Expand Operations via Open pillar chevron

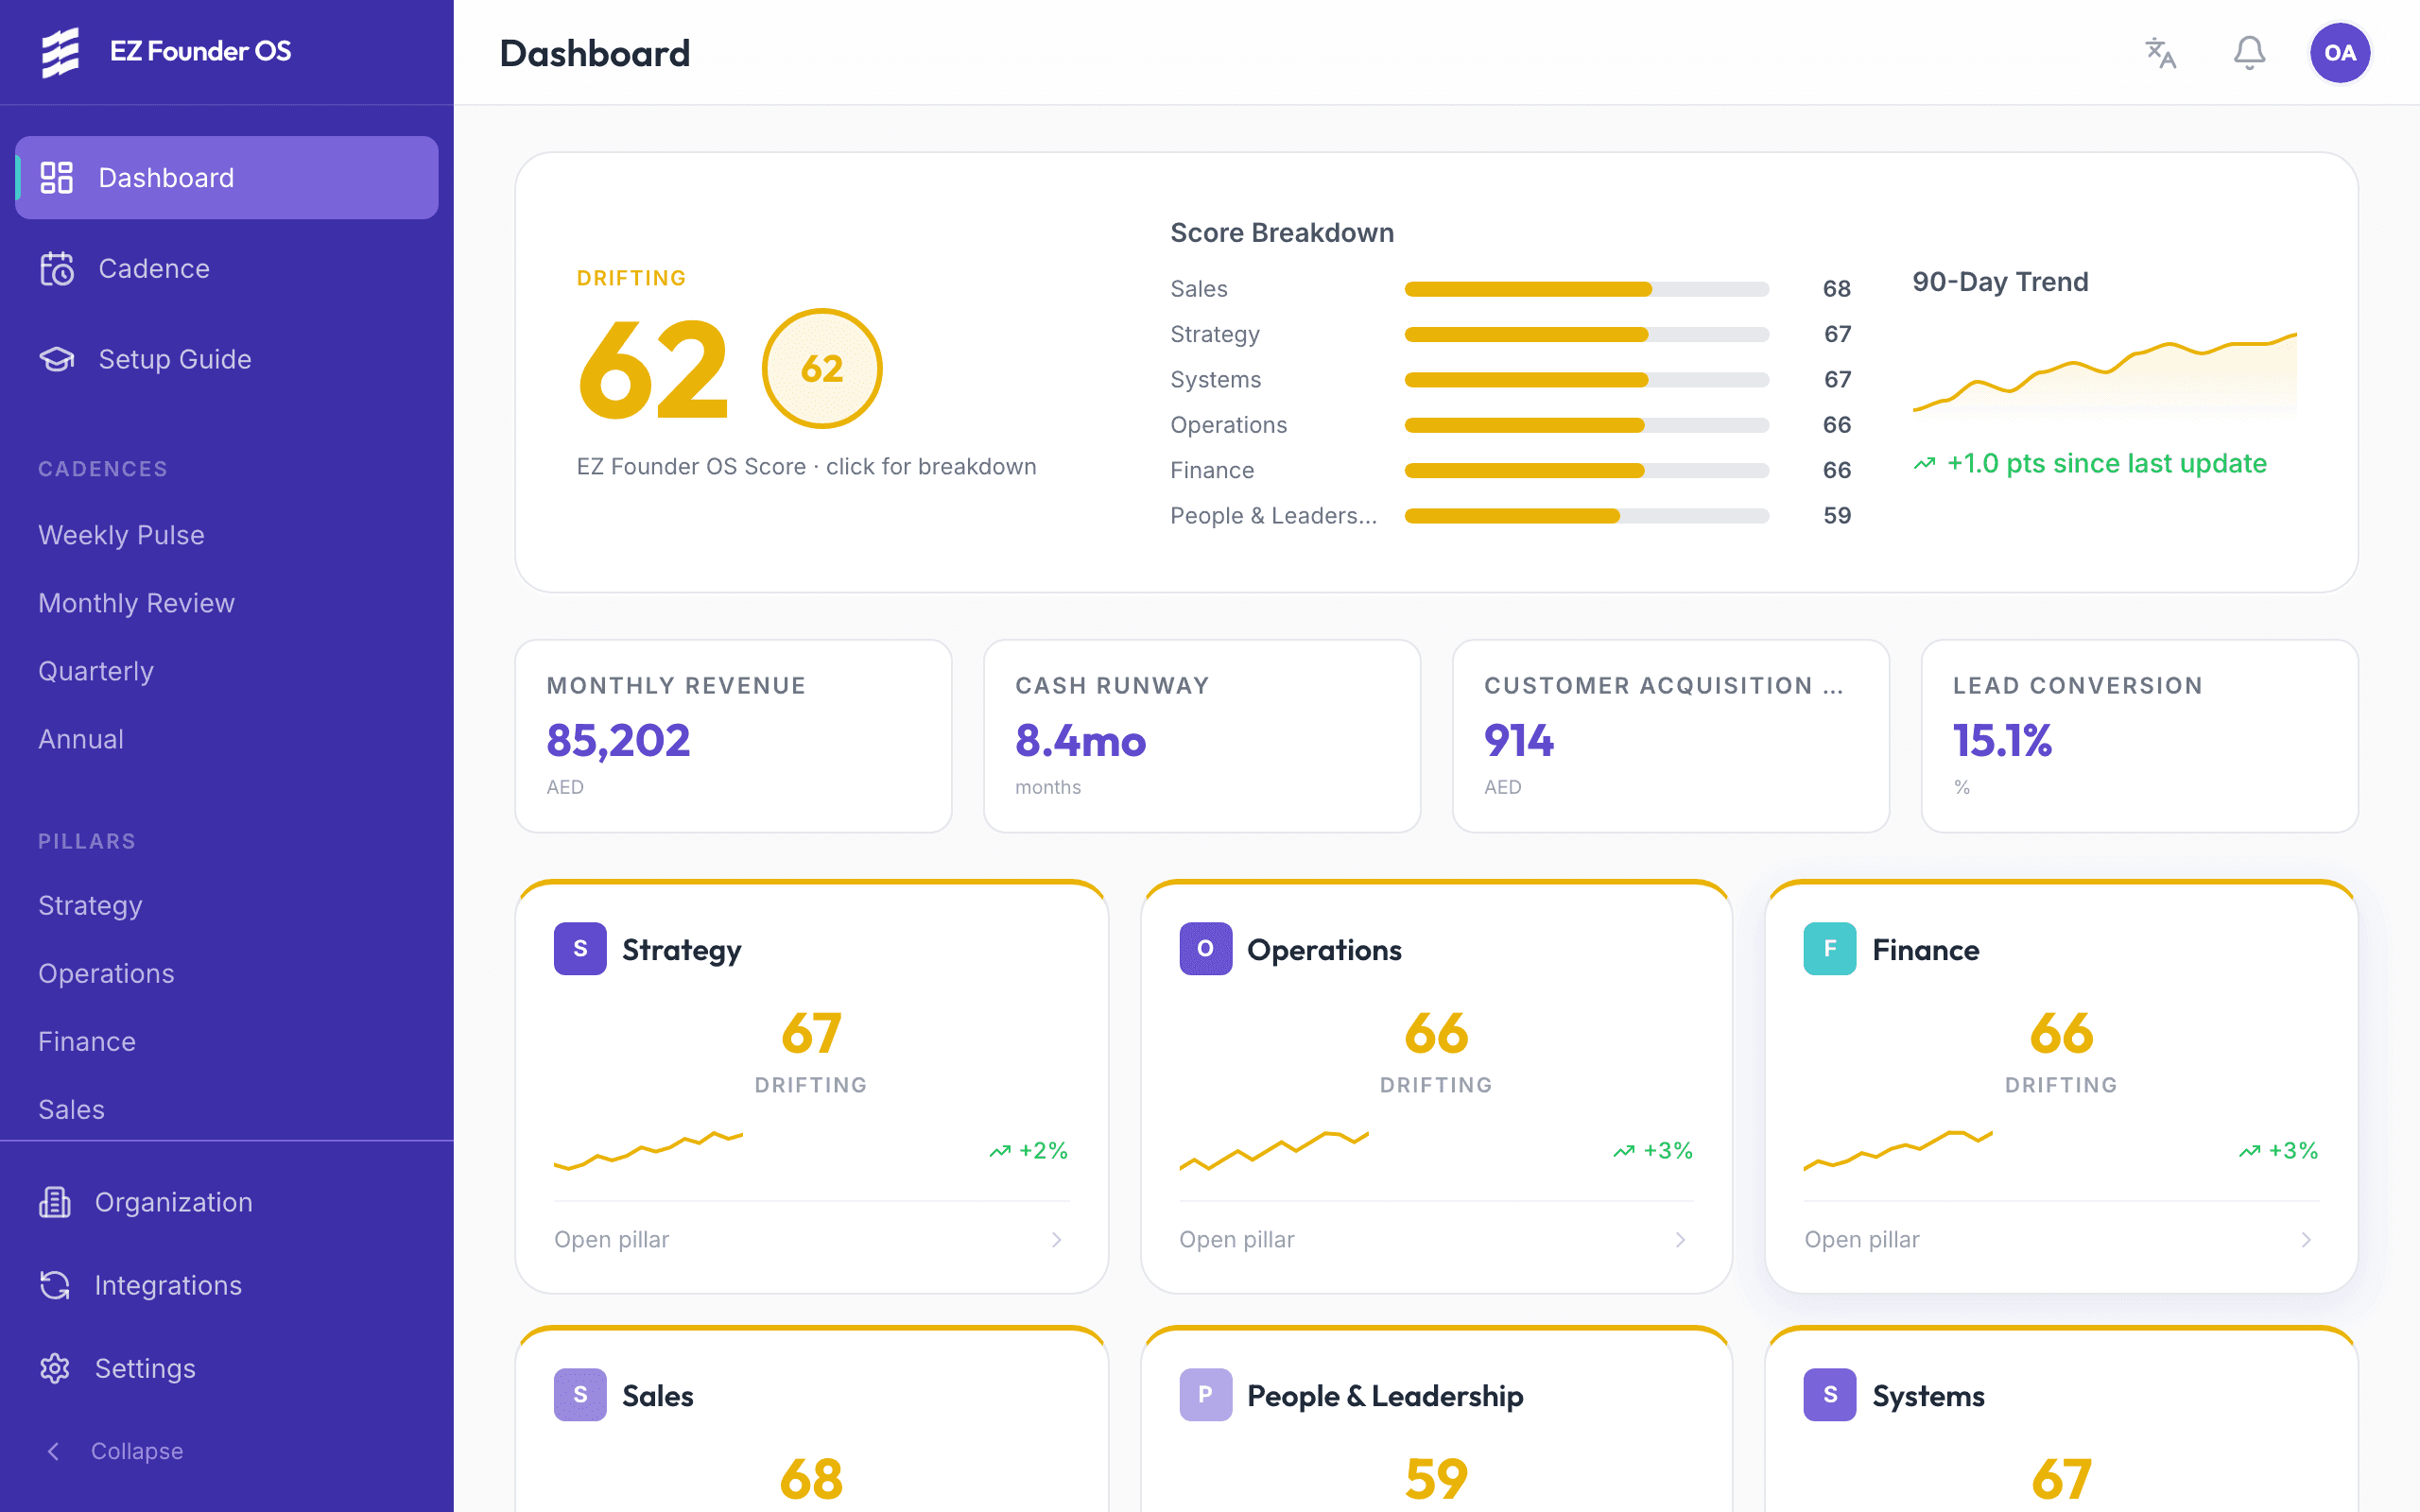pyautogui.click(x=1681, y=1240)
